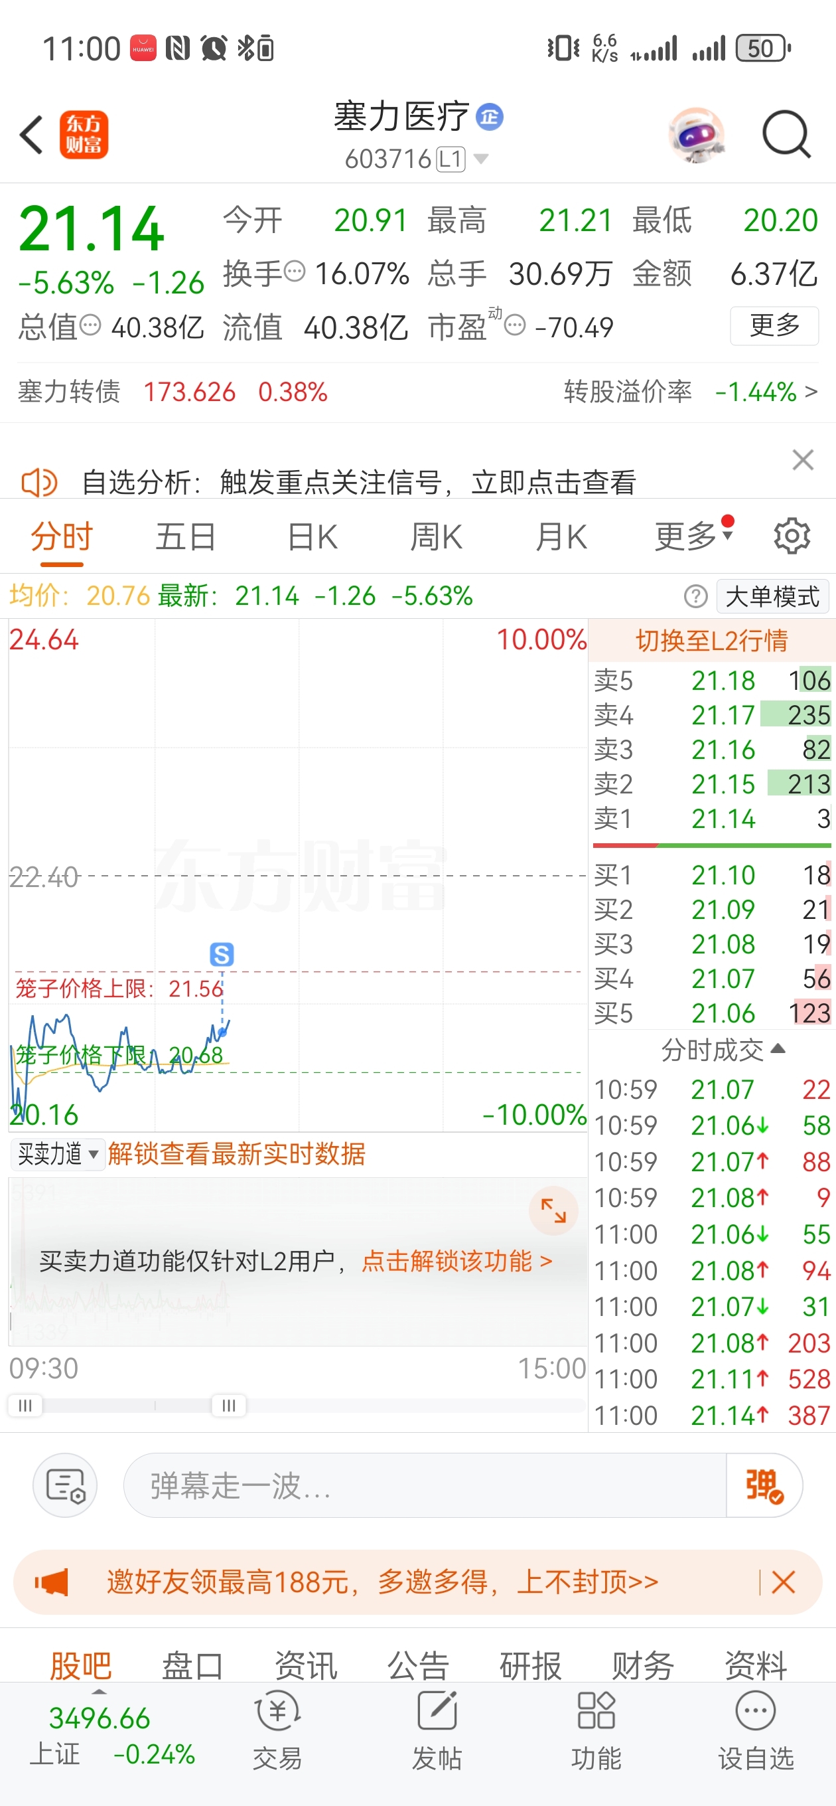Open the robot assistant avatar

click(x=696, y=135)
